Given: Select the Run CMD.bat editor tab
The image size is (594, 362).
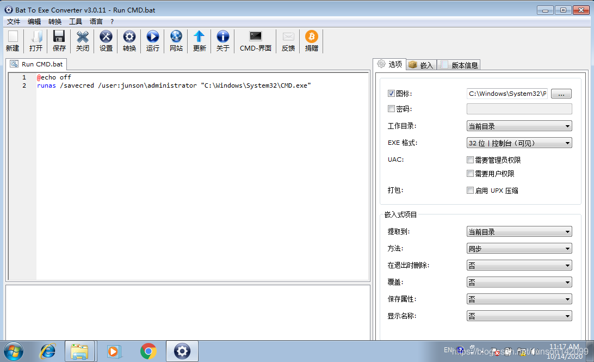Looking at the screenshot, I should click(36, 64).
